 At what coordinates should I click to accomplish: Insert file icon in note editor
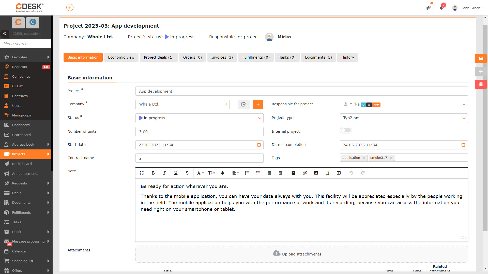point(327,173)
